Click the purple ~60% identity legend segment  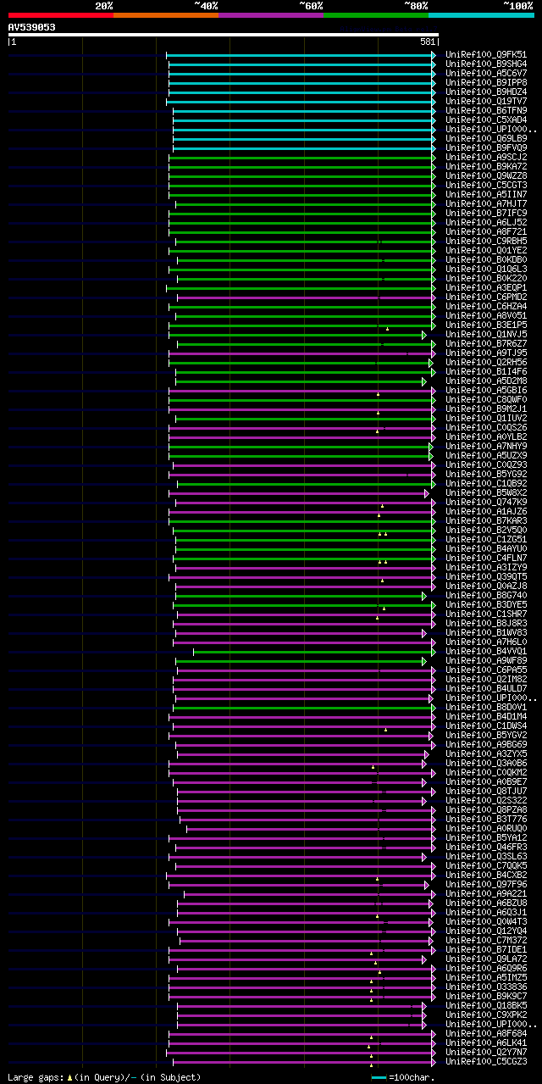tap(270, 15)
